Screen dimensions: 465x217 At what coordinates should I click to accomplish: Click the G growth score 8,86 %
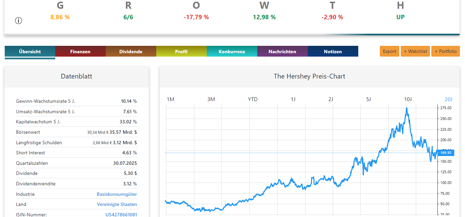[60, 17]
